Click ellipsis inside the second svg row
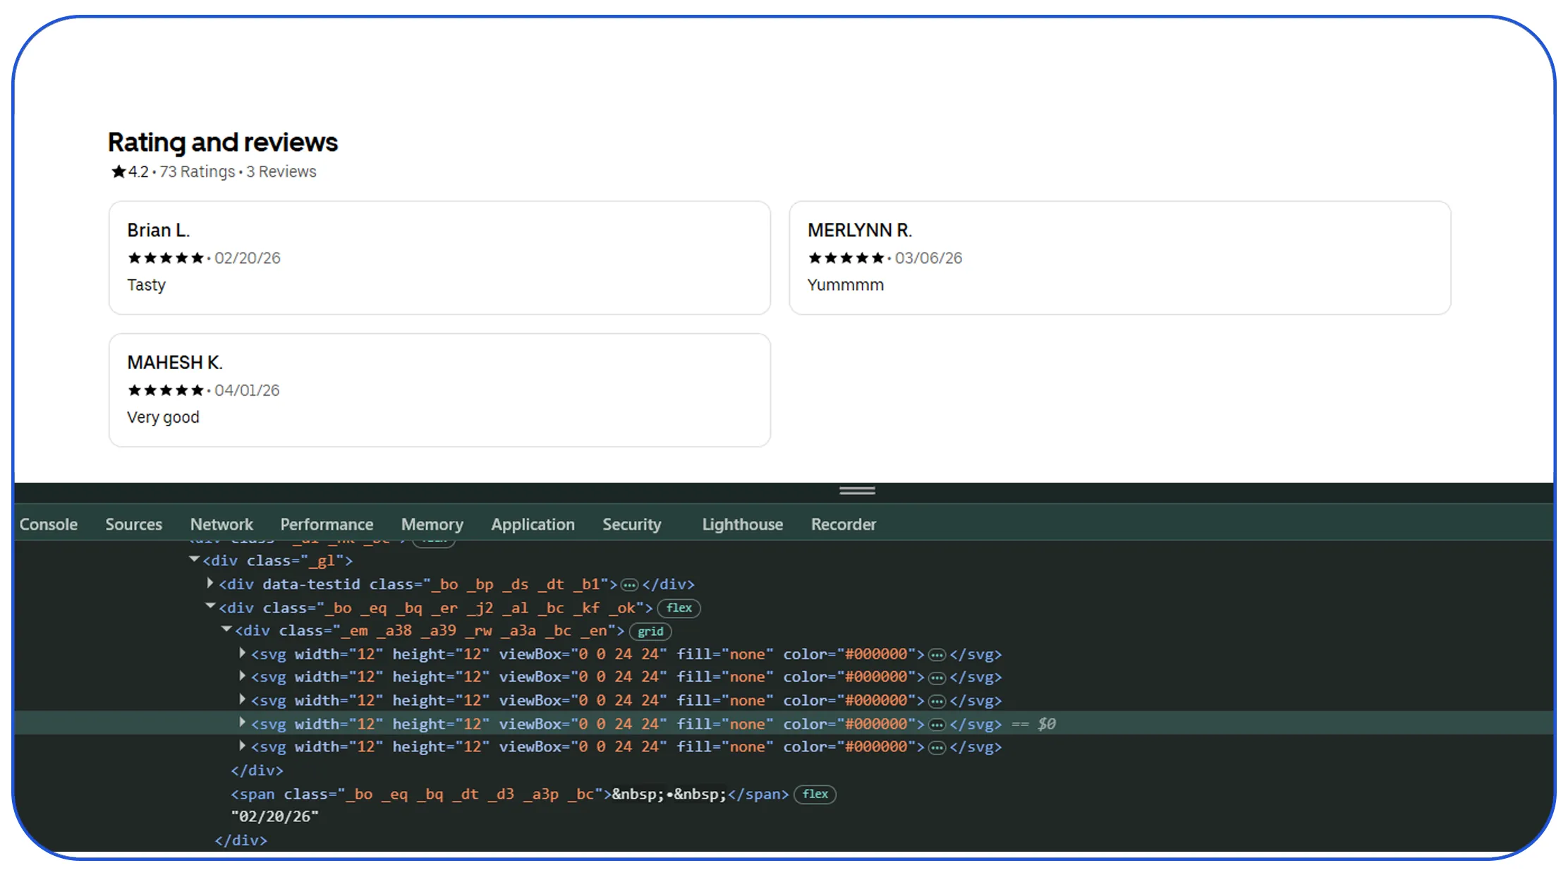This screenshot has width=1568, height=875. (937, 678)
